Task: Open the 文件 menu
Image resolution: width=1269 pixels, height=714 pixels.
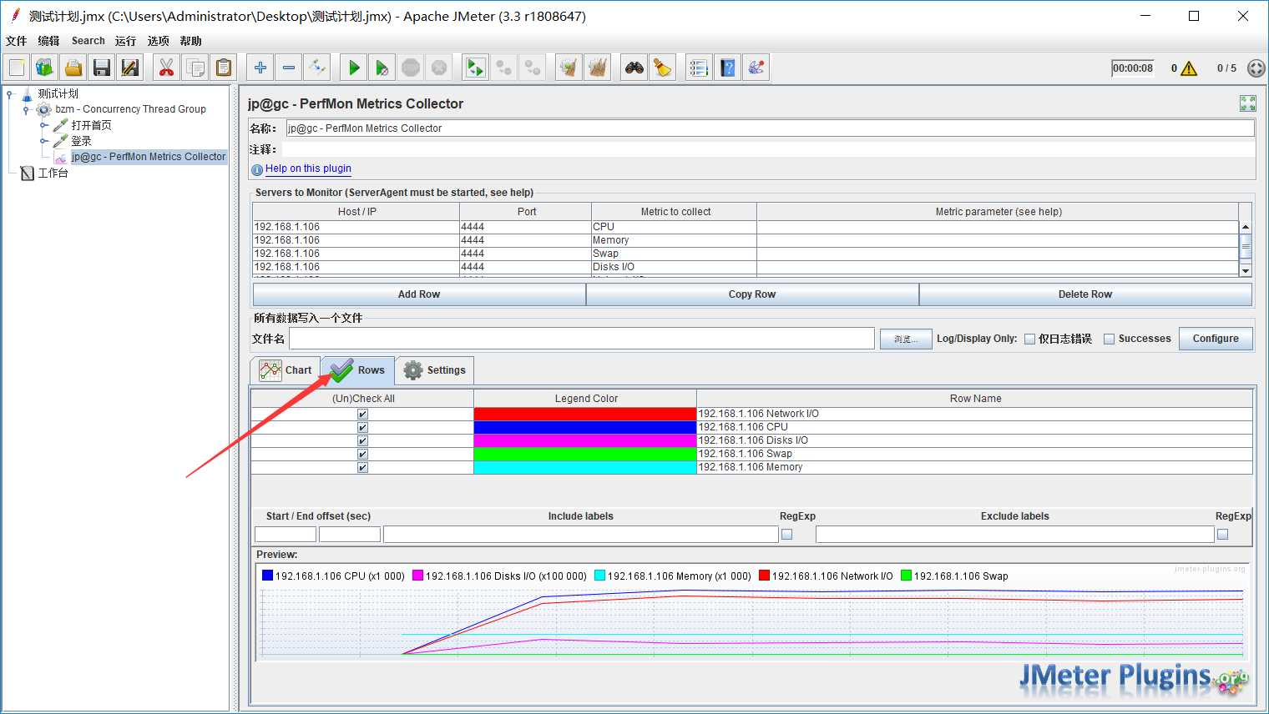Action: [x=16, y=41]
